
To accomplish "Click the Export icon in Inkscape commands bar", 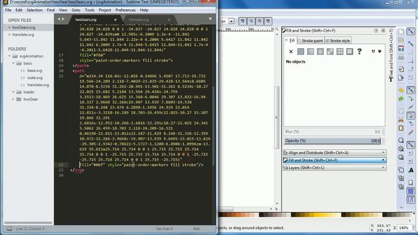I will [401, 78].
